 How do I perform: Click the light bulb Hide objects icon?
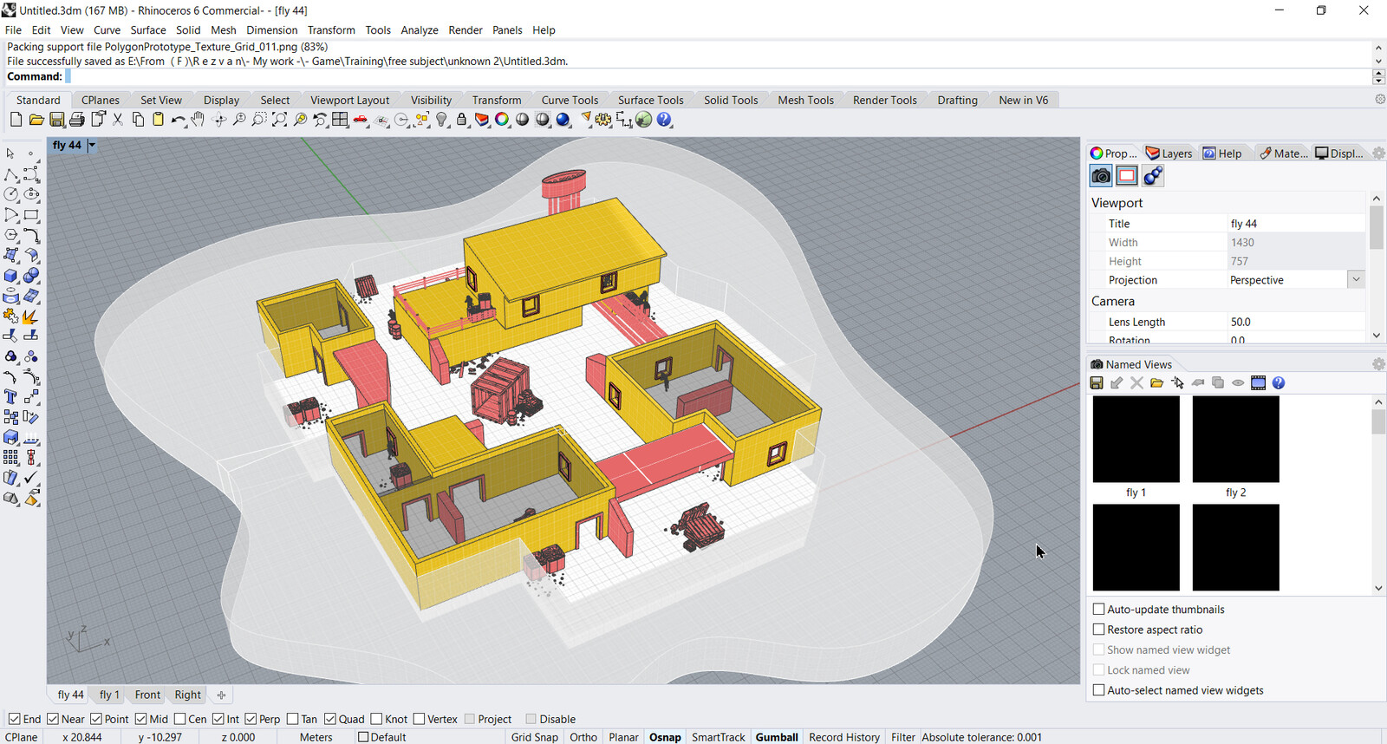click(x=442, y=120)
